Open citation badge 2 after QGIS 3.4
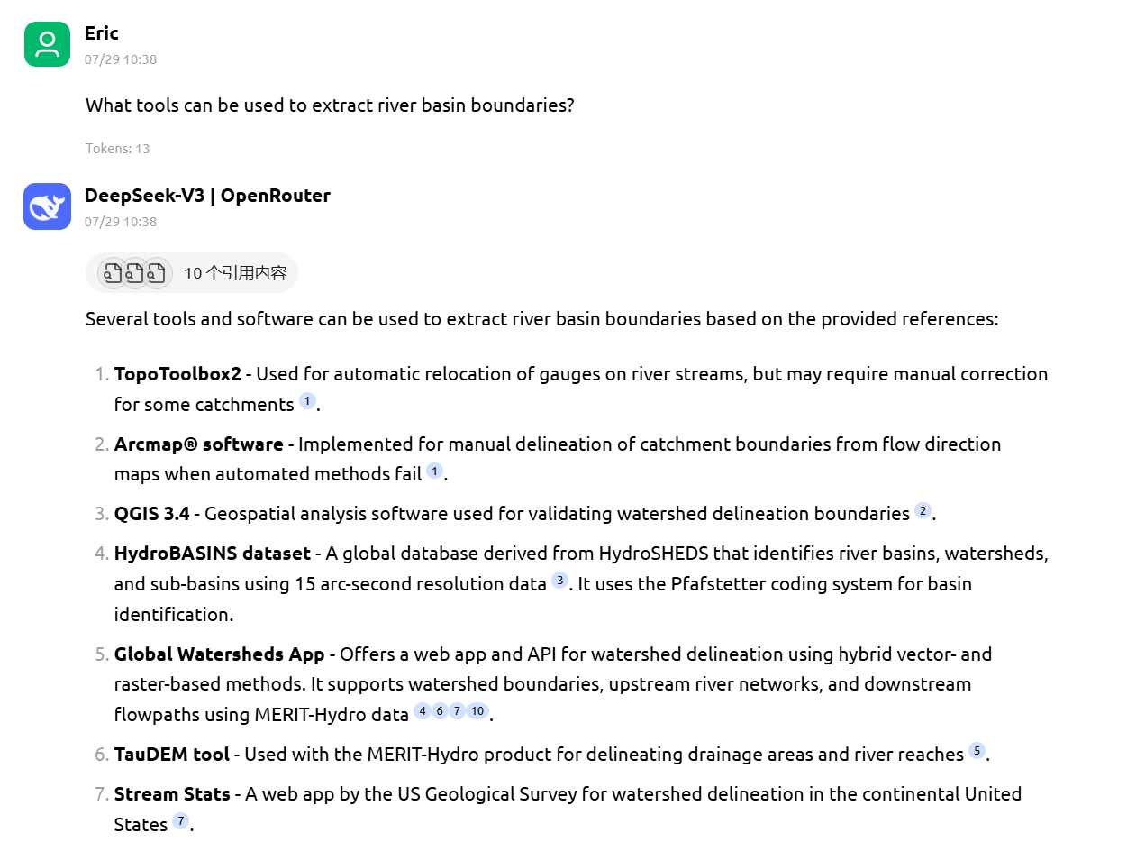 coord(922,511)
